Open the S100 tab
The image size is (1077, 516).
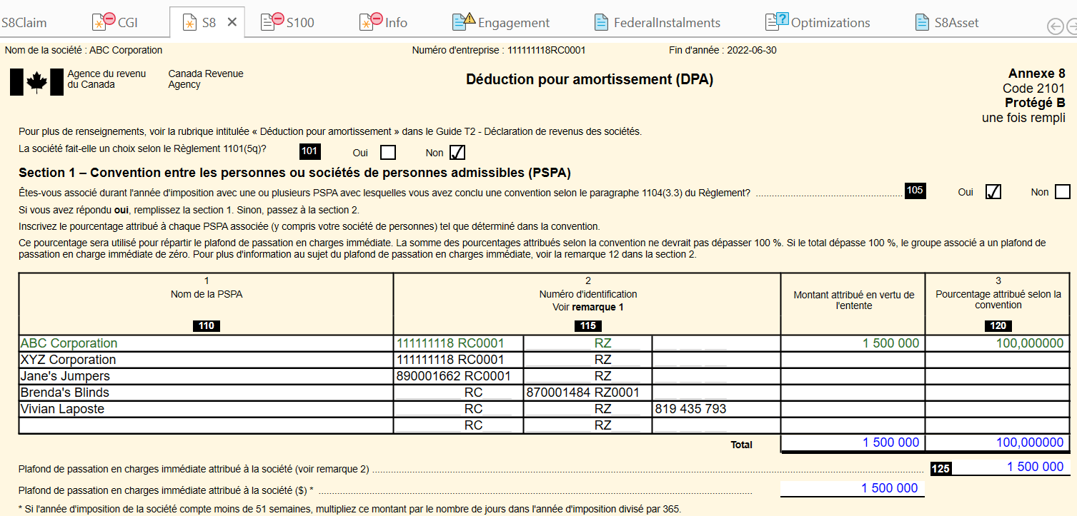coord(287,22)
